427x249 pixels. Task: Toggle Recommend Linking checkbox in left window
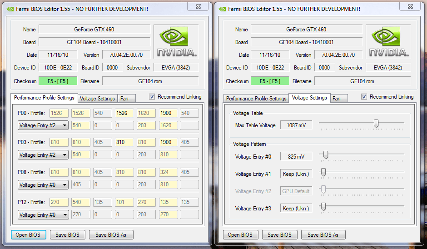(152, 97)
